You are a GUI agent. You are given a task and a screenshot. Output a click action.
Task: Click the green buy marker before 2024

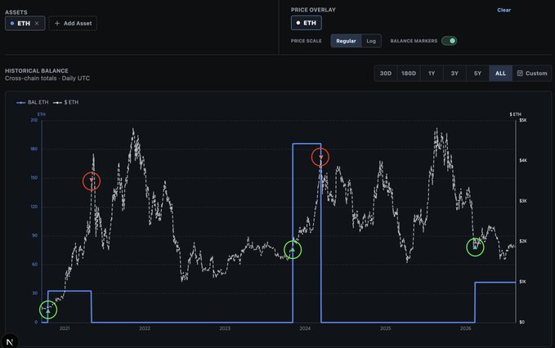pyautogui.click(x=293, y=250)
